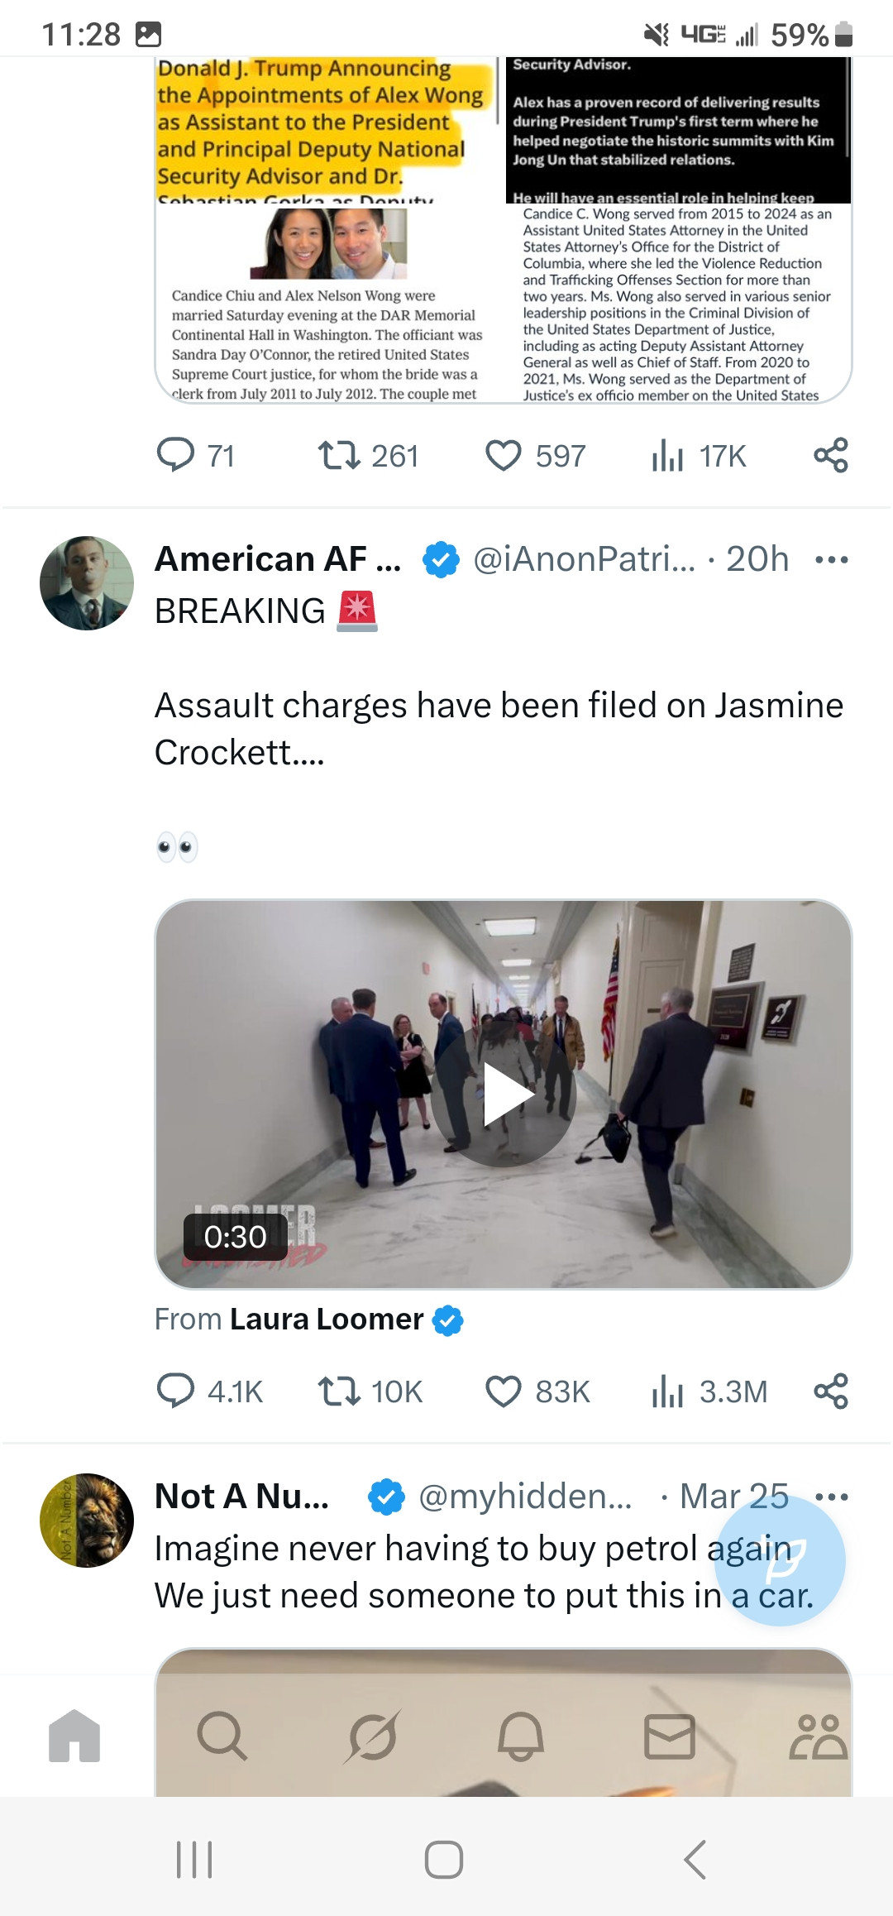Repost the Jasmine Crockett tweet
893x1916 pixels.
coord(339,1391)
